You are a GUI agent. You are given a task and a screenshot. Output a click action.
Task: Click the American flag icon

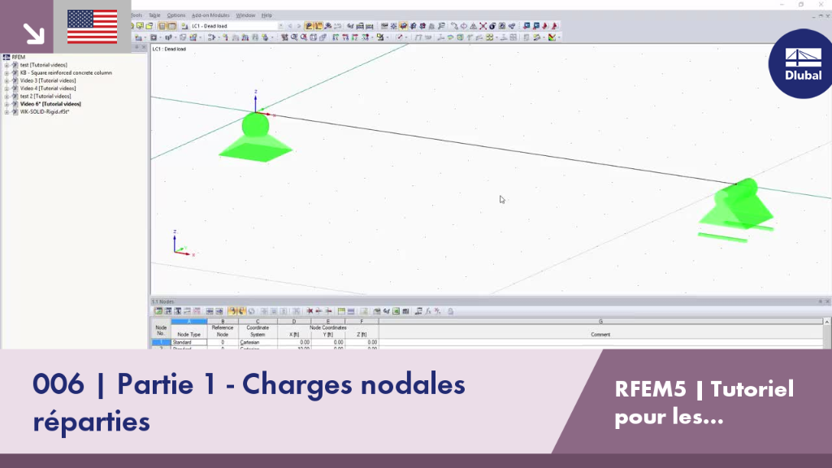pyautogui.click(x=93, y=27)
